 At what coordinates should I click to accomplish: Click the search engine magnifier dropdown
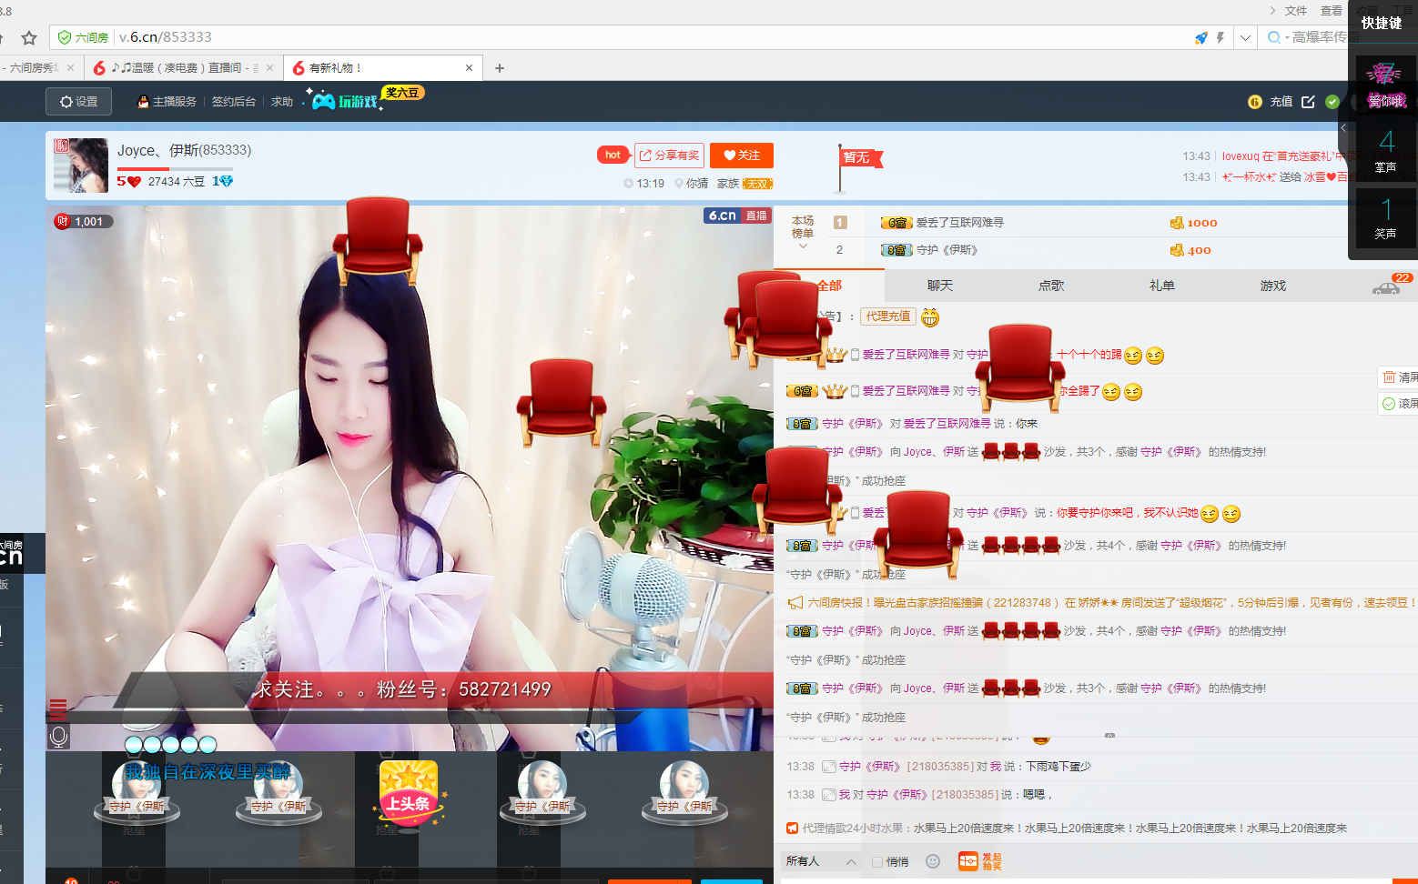(x=1277, y=37)
